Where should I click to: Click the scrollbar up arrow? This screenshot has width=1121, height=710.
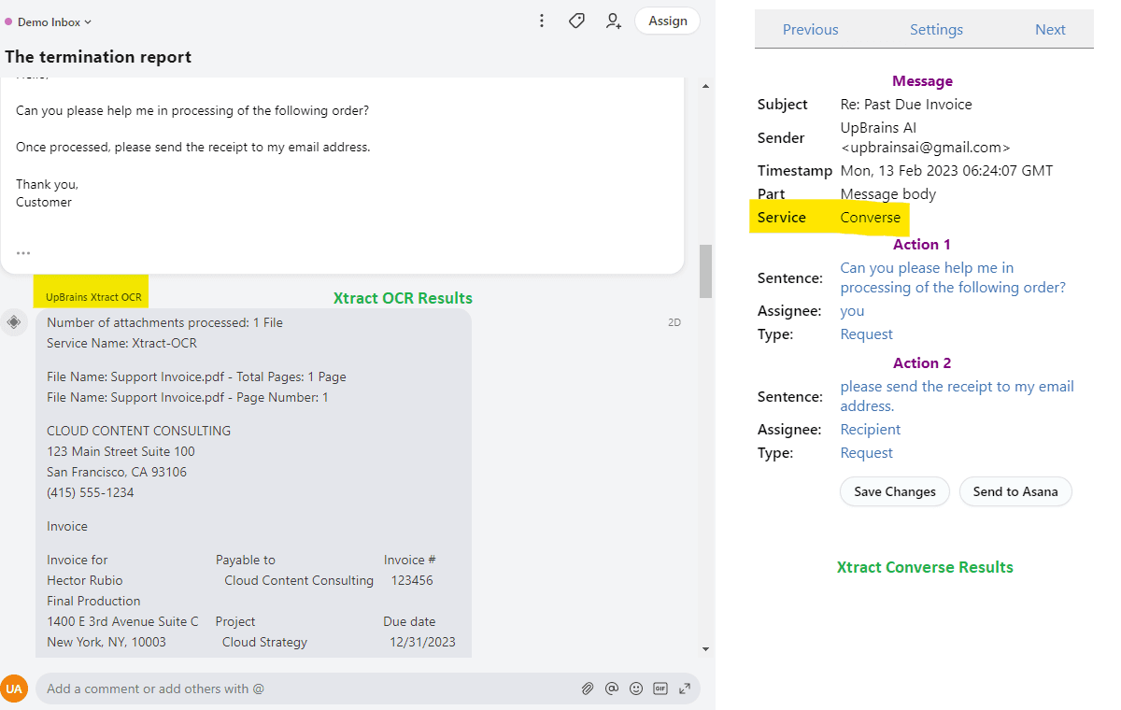pos(705,85)
